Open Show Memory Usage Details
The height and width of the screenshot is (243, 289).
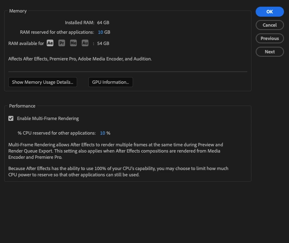tap(43, 82)
